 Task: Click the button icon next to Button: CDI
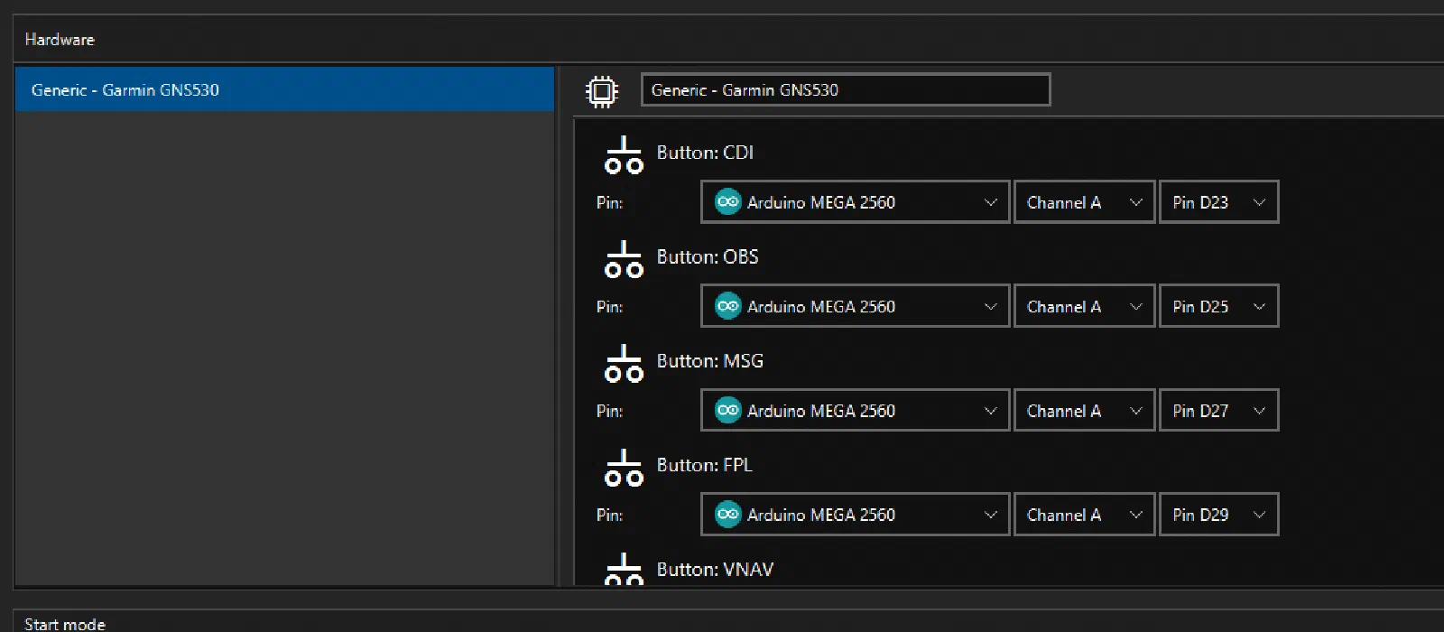[624, 155]
